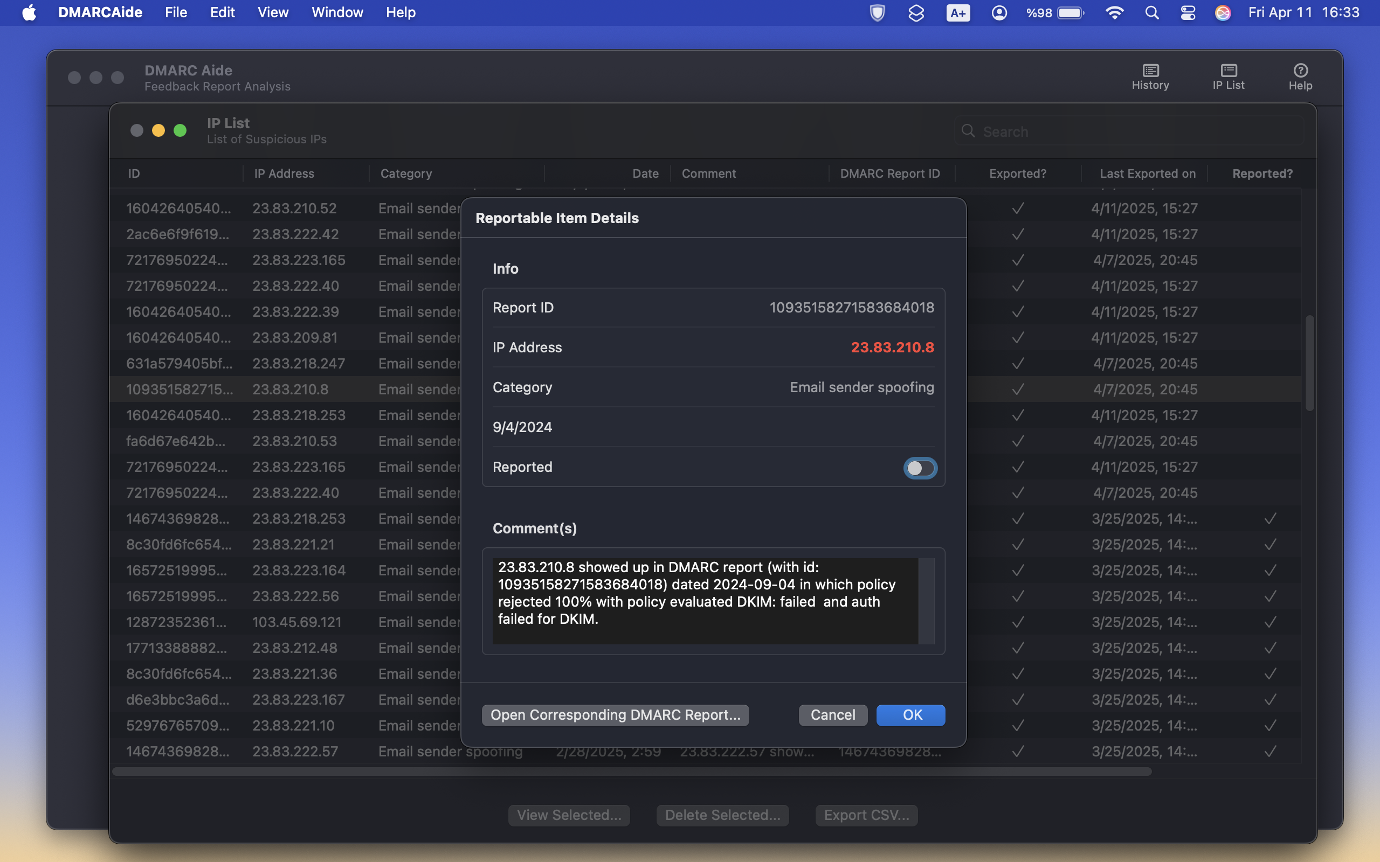Open battery status in menu bar

pos(1055,12)
